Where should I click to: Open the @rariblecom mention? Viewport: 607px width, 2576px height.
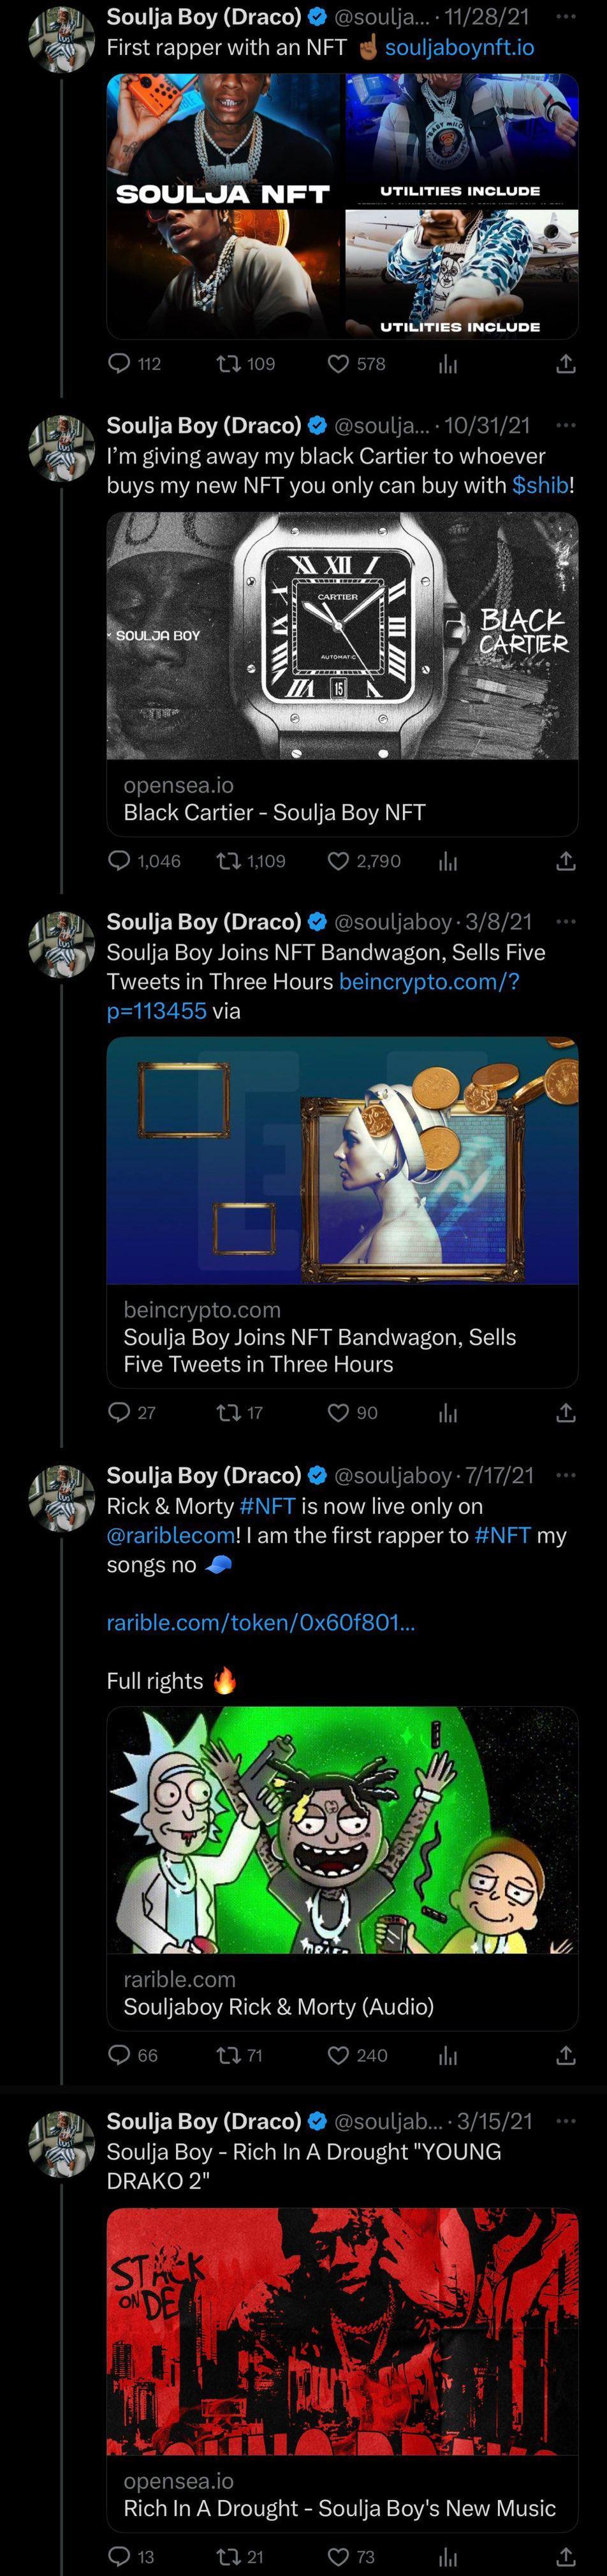(171, 1535)
